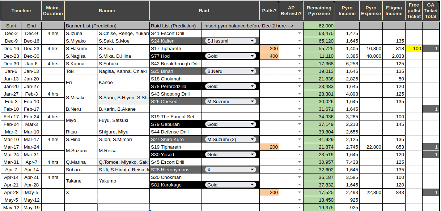The image size is (441, 211).
Task: Select the Pyro Income header cell
Action: [347, 10]
